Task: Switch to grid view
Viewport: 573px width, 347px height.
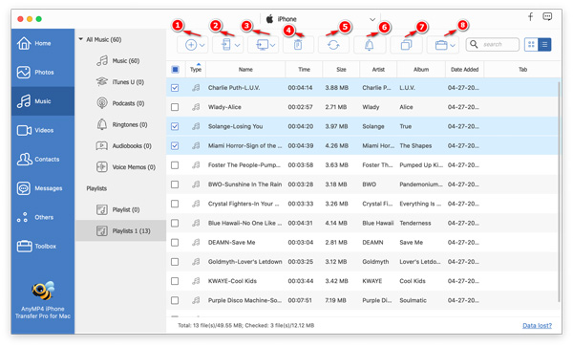Action: 531,45
